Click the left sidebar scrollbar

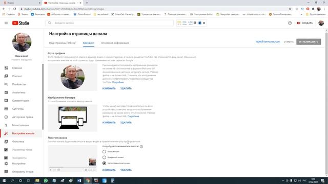click(43, 97)
